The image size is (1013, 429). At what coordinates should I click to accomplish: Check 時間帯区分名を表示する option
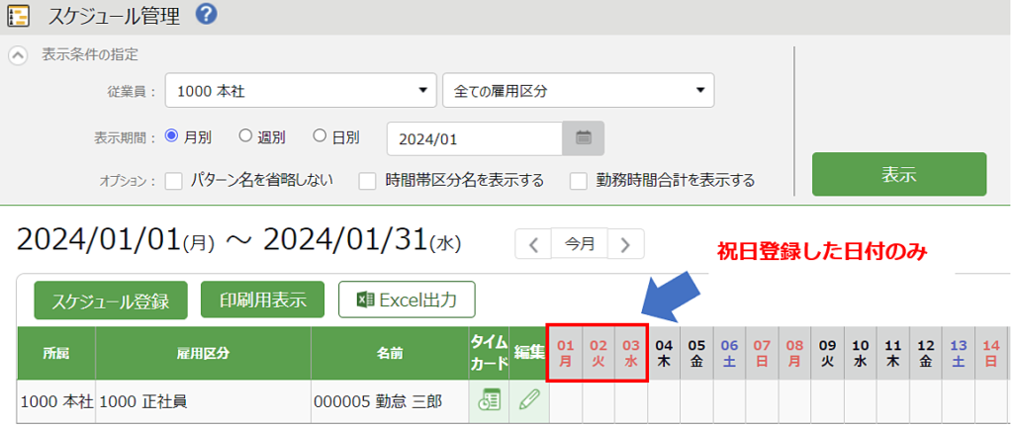[x=367, y=181]
